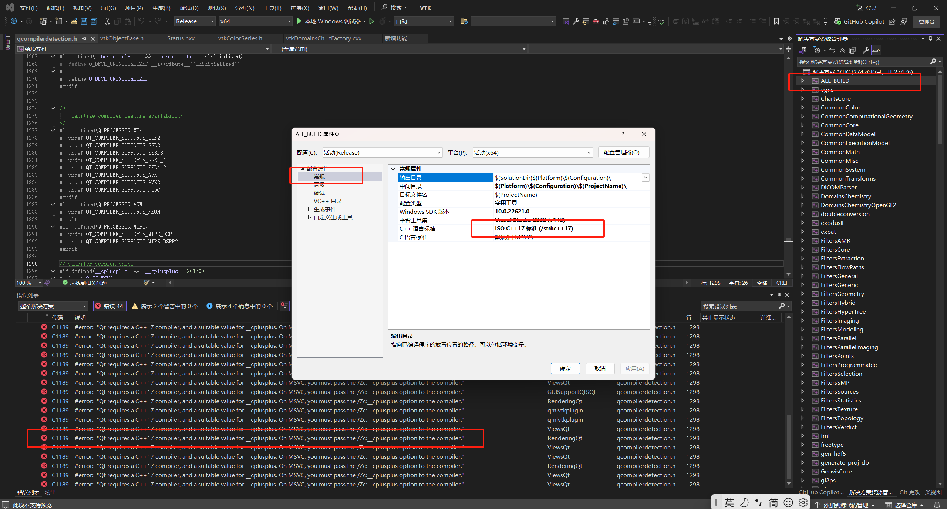Select the Save All toolbar icon

click(94, 21)
